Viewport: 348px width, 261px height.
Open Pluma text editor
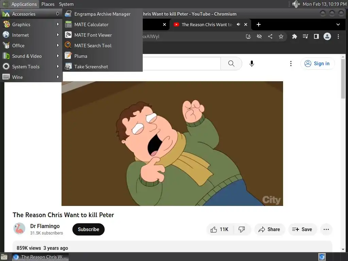pos(103,56)
